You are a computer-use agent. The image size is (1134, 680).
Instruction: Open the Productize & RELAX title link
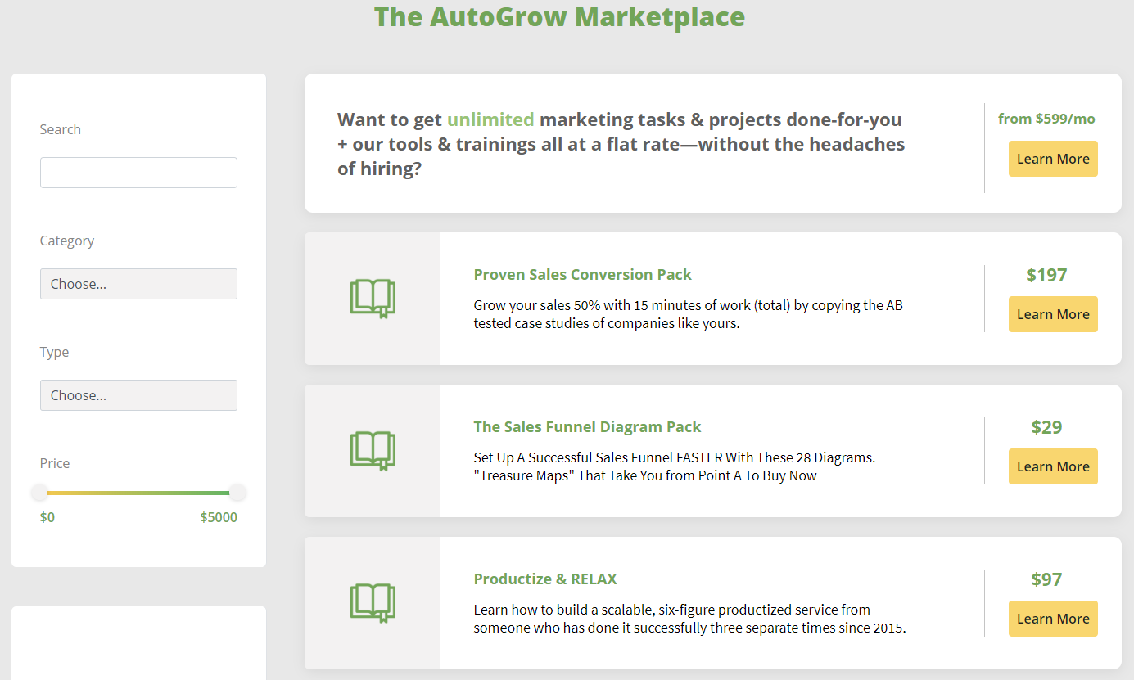545,579
